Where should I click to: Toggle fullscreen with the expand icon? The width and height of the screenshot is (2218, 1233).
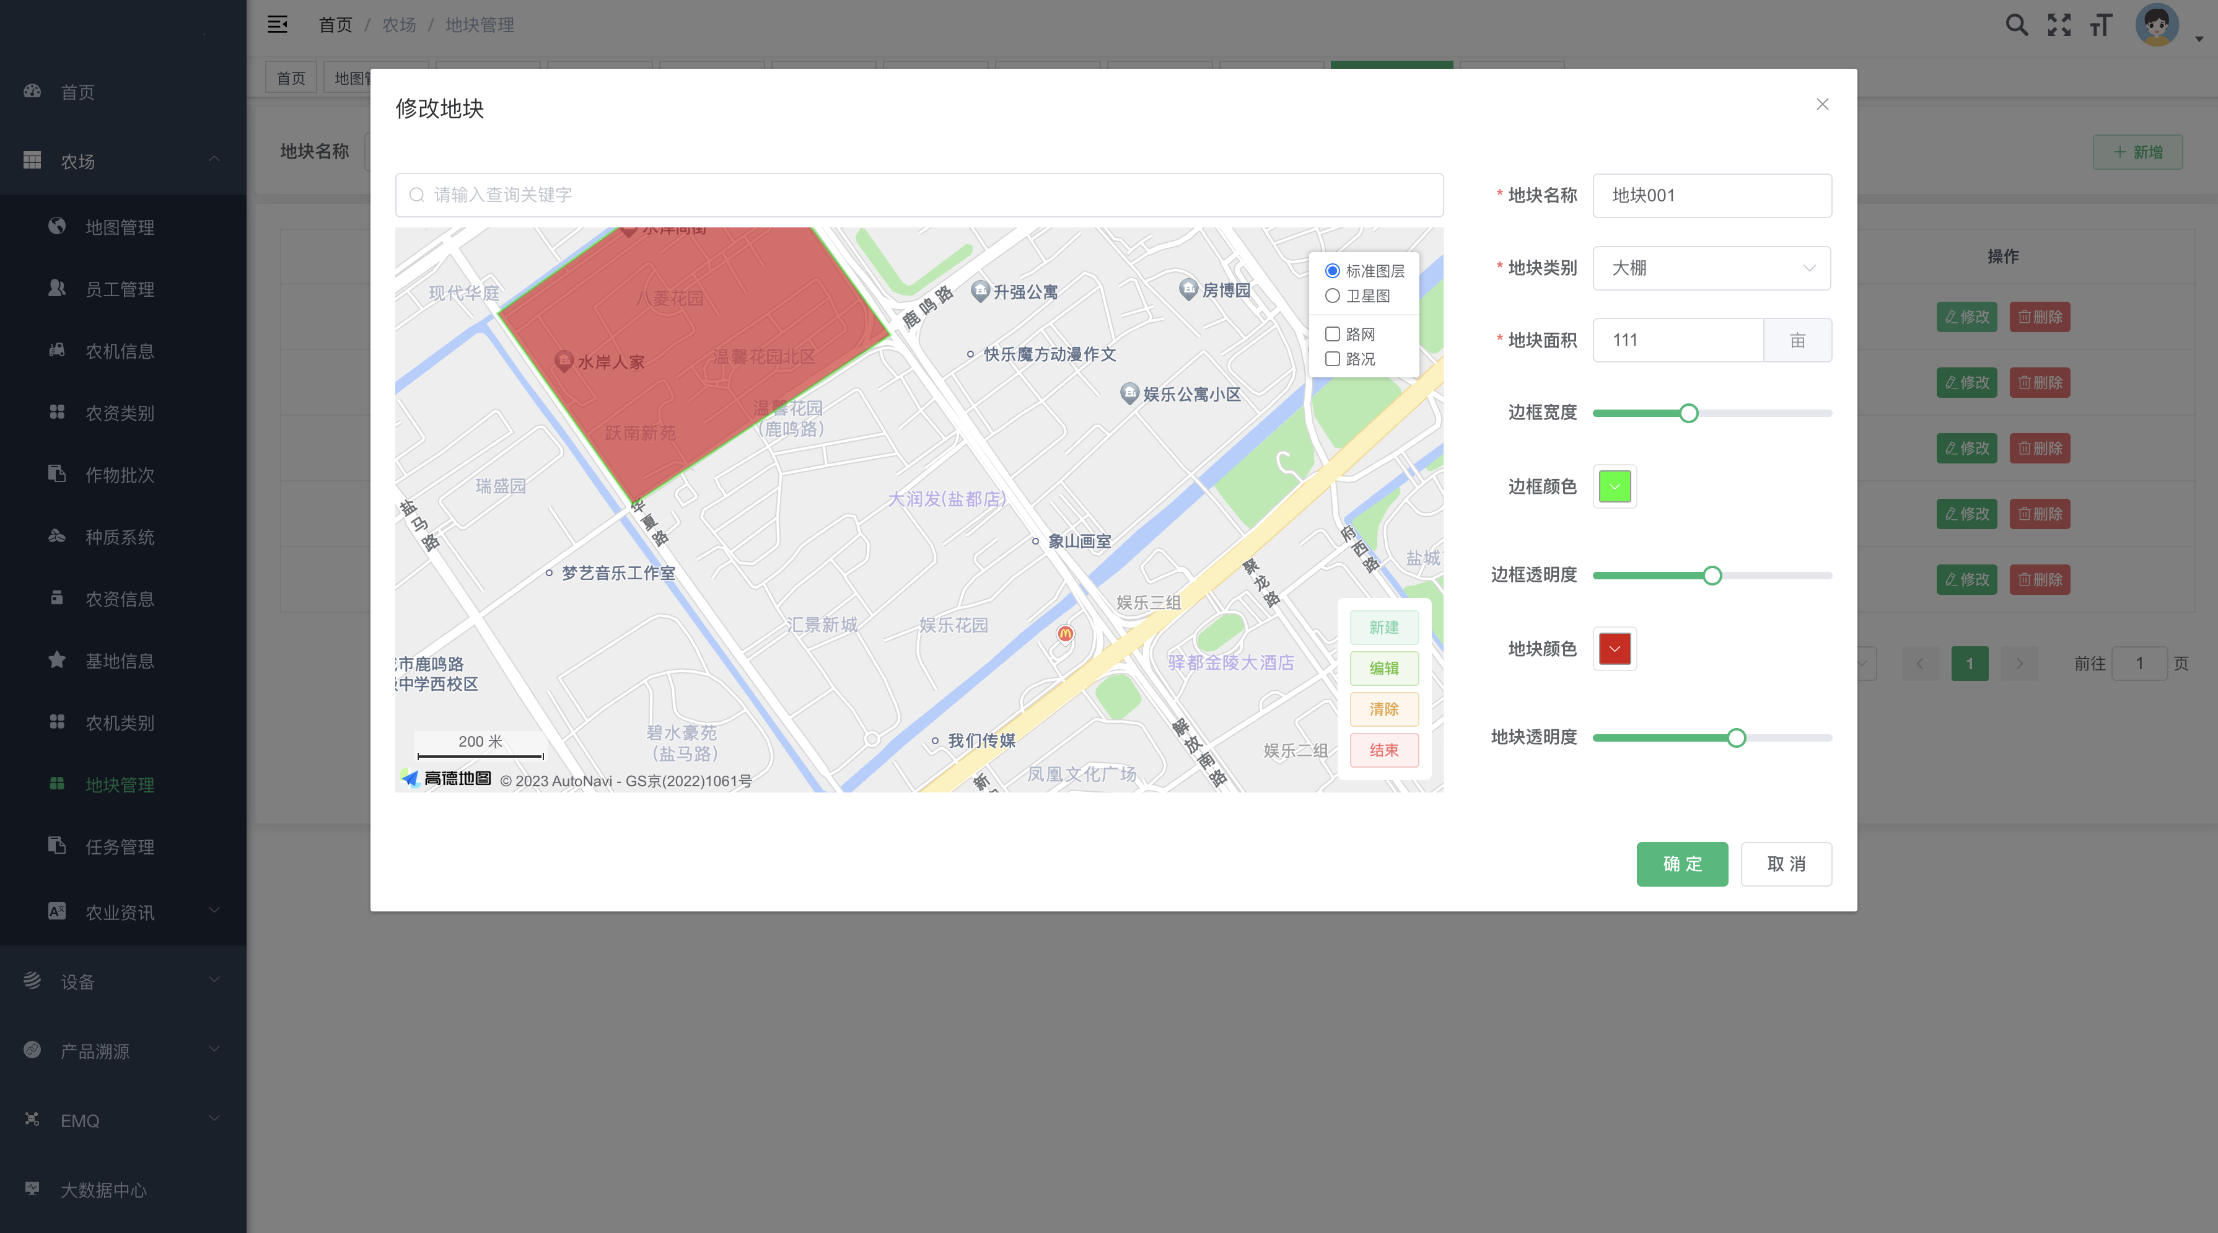[x=2059, y=25]
